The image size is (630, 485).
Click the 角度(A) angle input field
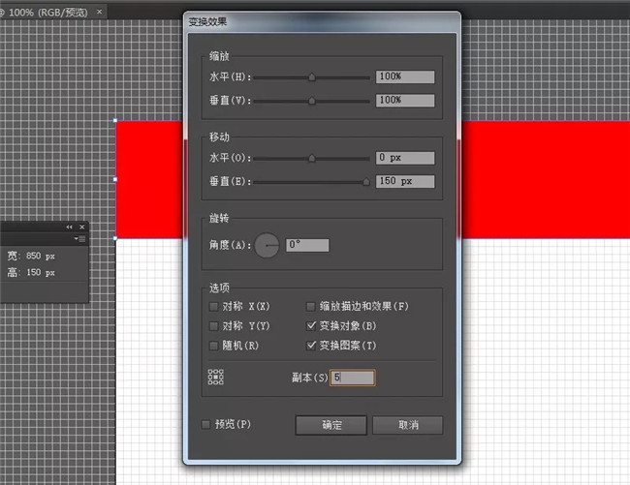307,246
